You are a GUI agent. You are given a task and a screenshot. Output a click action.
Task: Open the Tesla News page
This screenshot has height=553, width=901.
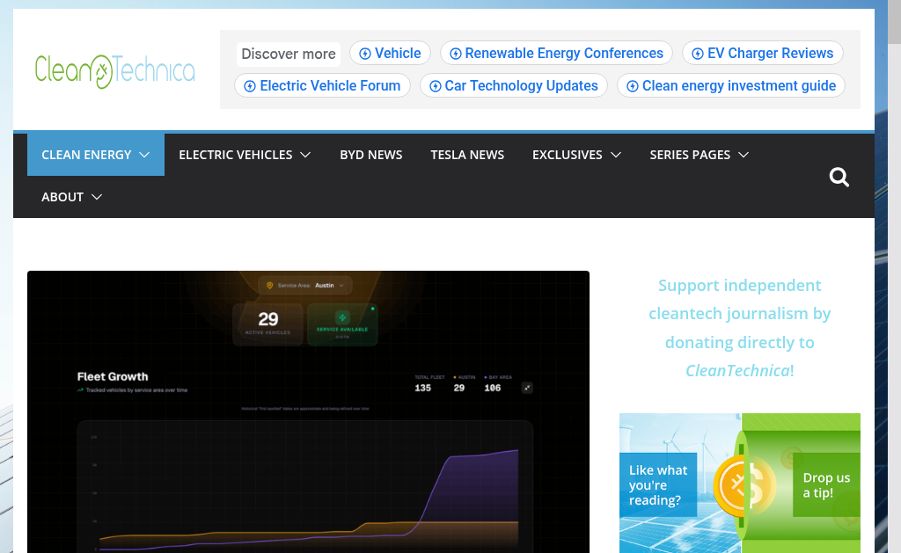coord(467,155)
